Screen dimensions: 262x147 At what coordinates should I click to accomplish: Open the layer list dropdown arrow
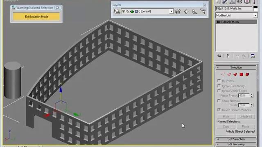click(x=171, y=11)
